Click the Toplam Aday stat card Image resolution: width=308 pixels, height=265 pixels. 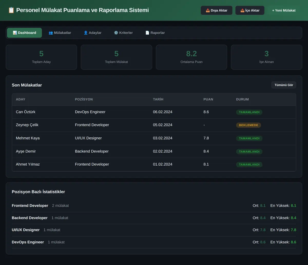[41, 57]
